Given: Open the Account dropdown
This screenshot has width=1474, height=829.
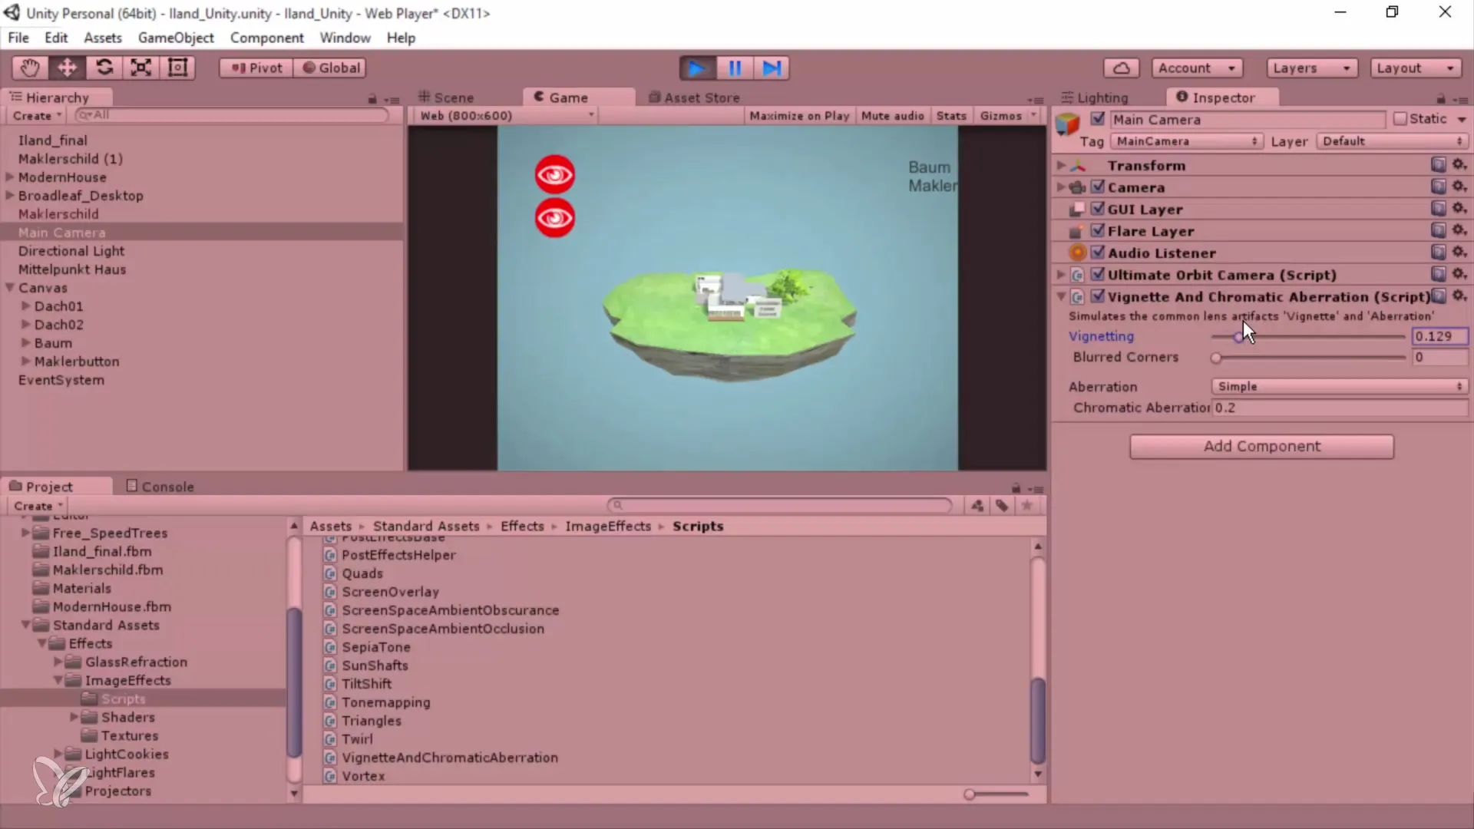Looking at the screenshot, I should tap(1197, 68).
